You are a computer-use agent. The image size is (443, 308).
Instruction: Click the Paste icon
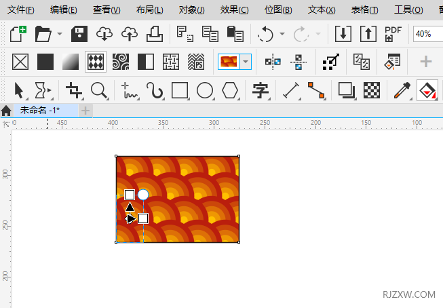point(235,34)
